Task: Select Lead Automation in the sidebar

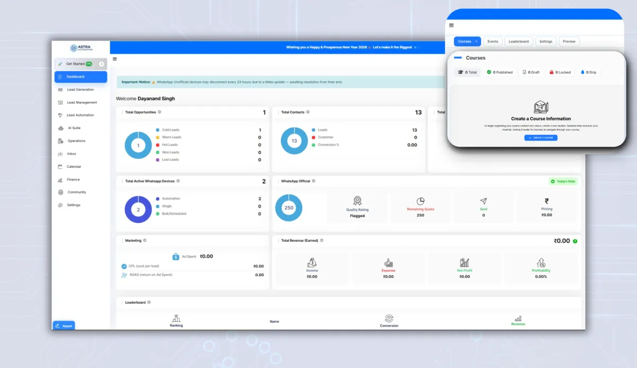Action: pos(81,115)
